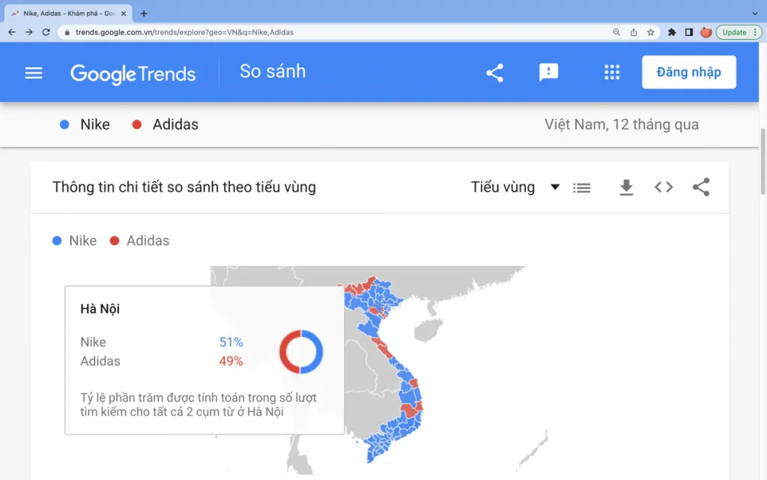Switch to list view of subregions
This screenshot has width=767, height=480.
coord(581,188)
